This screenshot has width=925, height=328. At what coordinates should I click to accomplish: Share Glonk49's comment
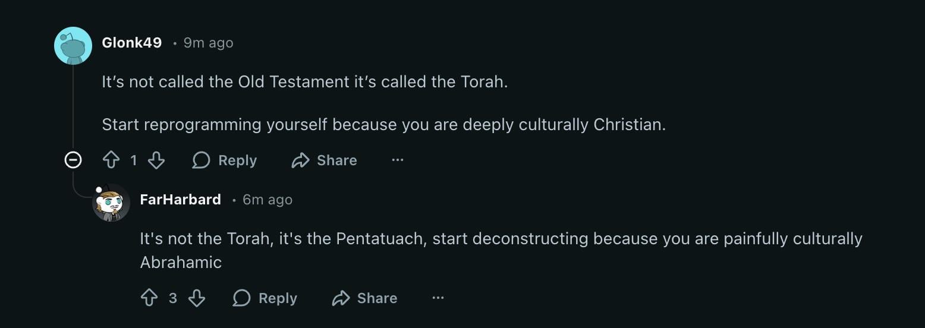coord(325,160)
